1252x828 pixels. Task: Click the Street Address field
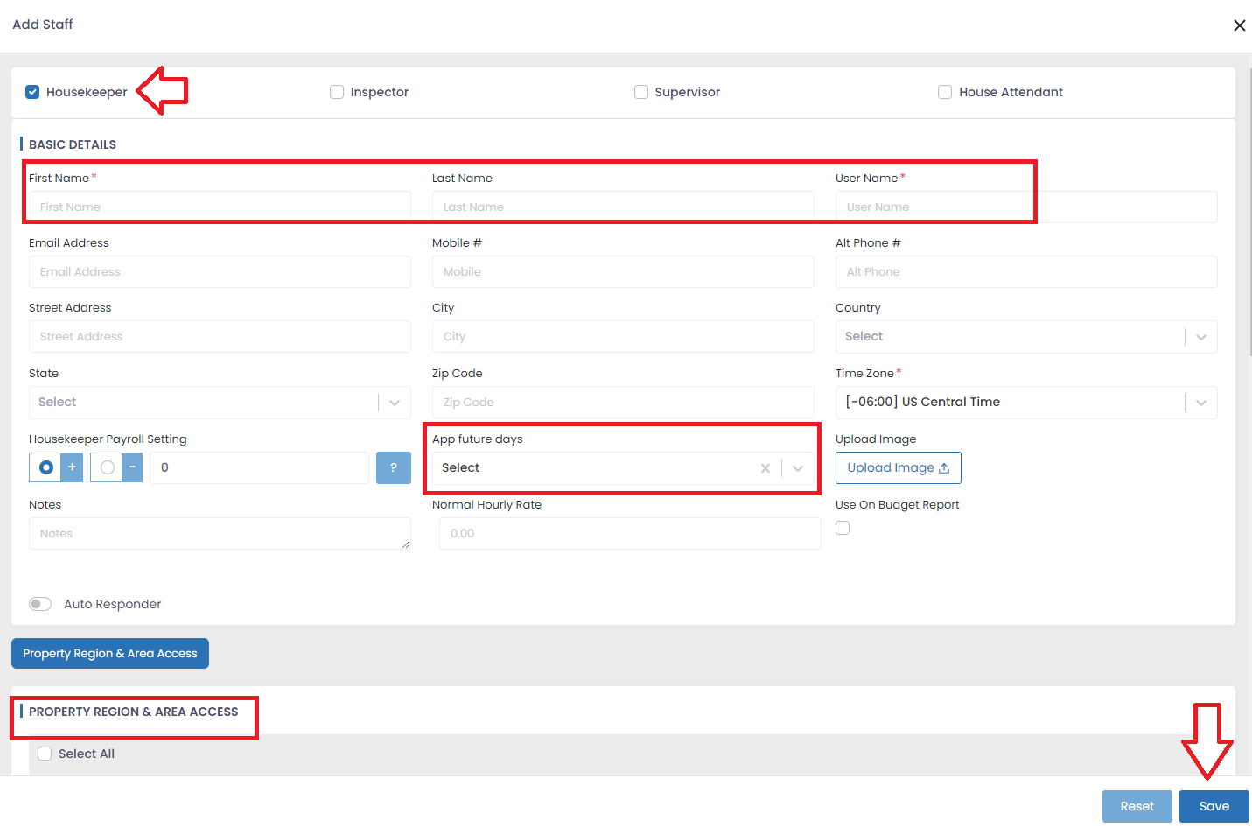click(220, 336)
